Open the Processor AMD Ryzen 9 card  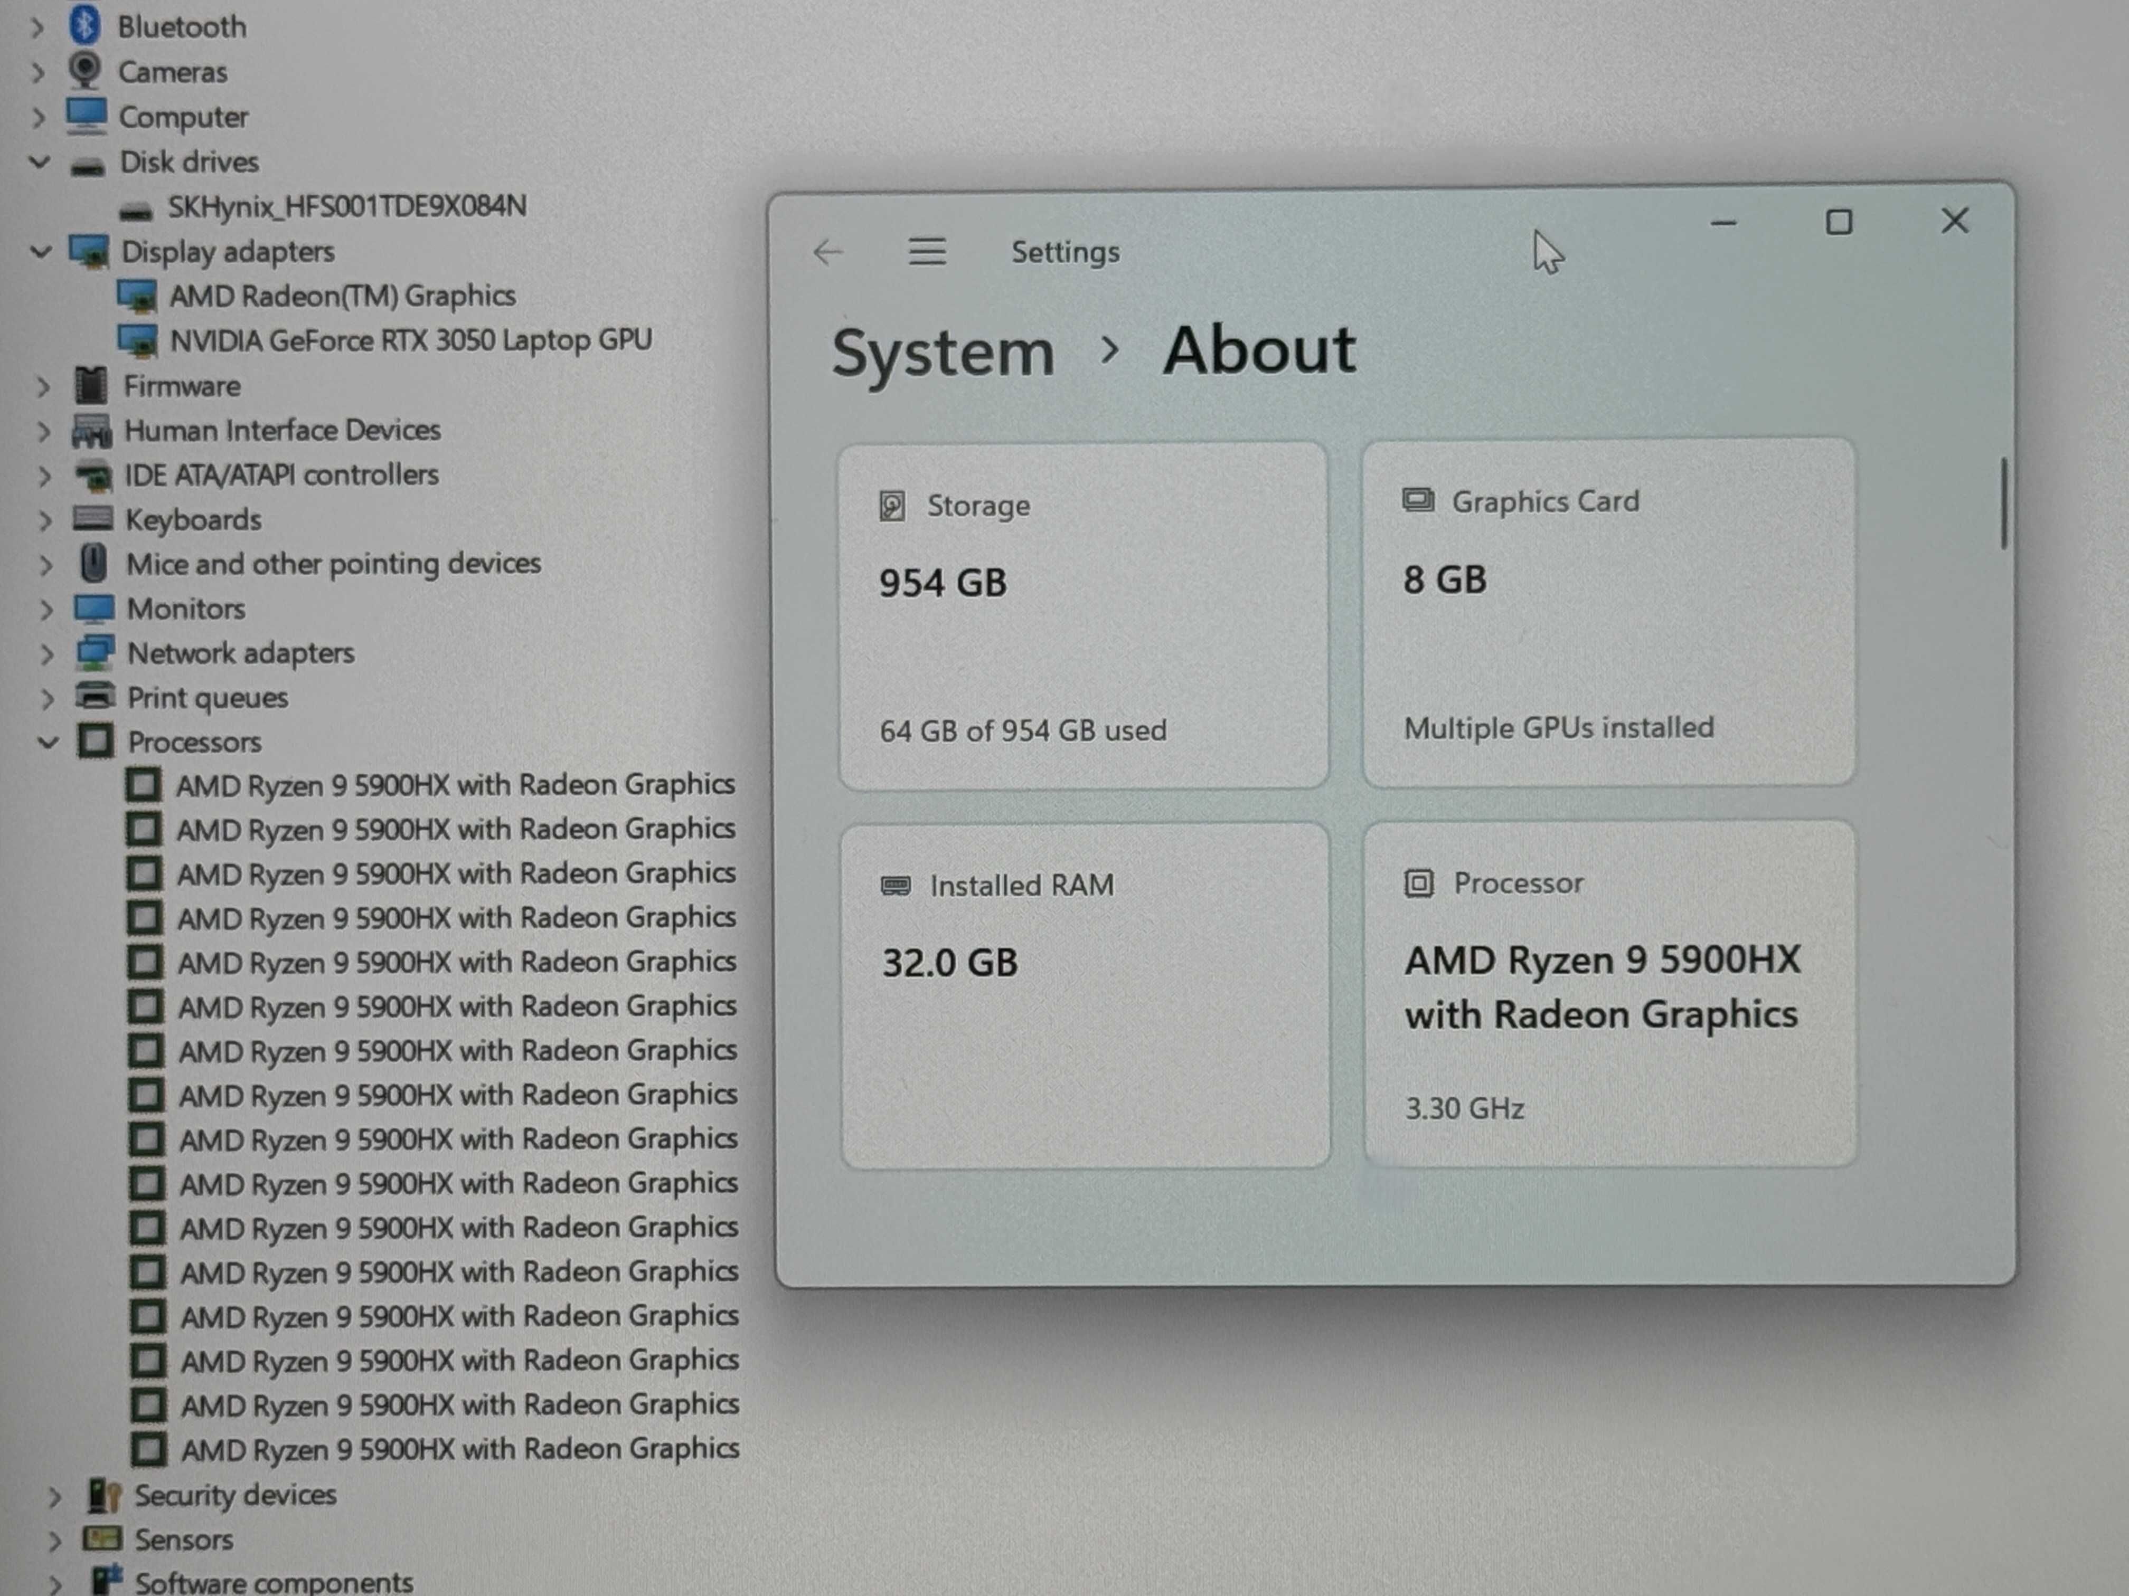(1610, 994)
